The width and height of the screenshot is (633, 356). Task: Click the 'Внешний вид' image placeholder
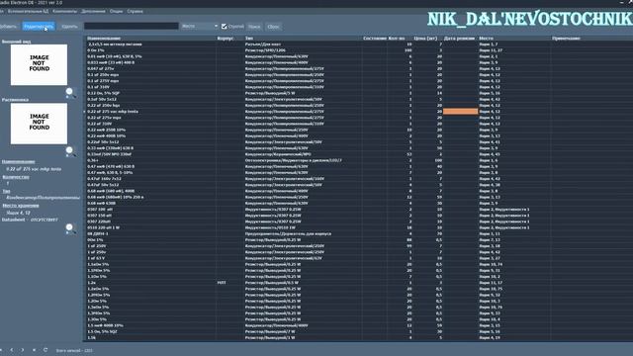[x=39, y=64]
